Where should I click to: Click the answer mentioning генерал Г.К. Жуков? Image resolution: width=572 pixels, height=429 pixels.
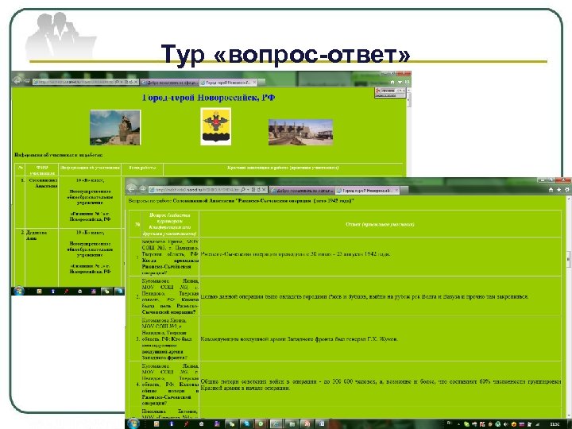pos(299,339)
